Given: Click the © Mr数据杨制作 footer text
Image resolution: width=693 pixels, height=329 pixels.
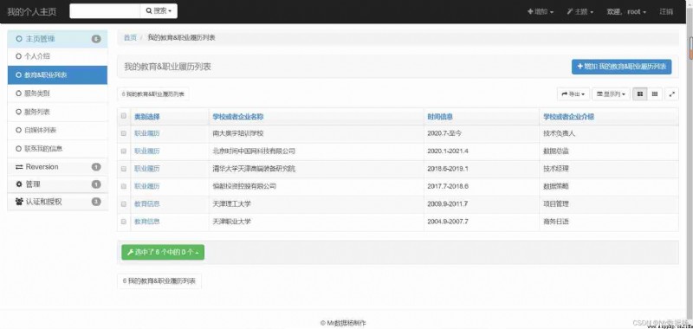Looking at the screenshot, I should point(343,323).
